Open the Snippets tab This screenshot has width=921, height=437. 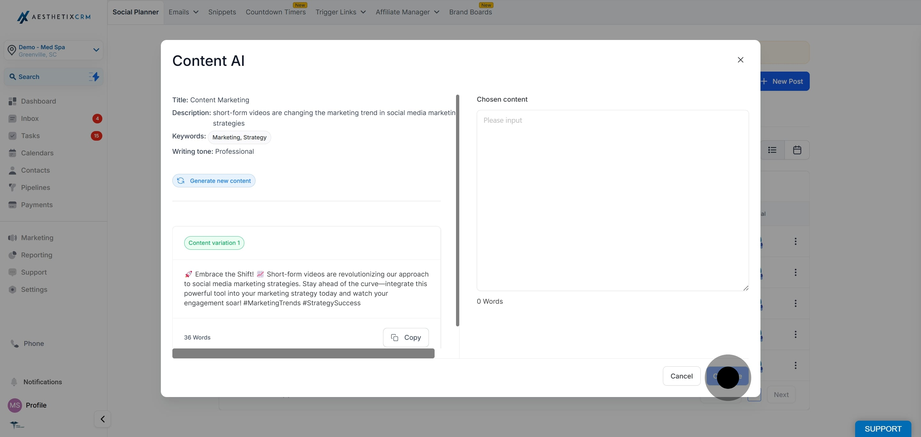(x=222, y=12)
